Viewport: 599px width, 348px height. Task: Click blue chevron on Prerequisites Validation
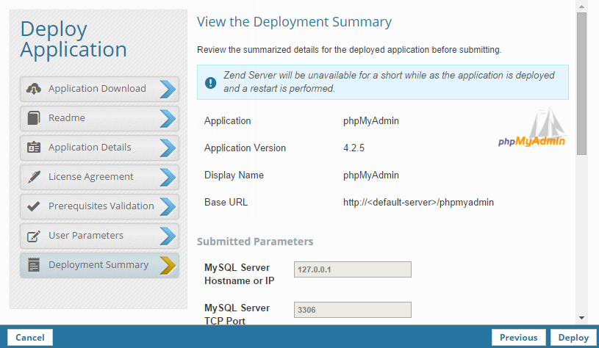click(168, 206)
